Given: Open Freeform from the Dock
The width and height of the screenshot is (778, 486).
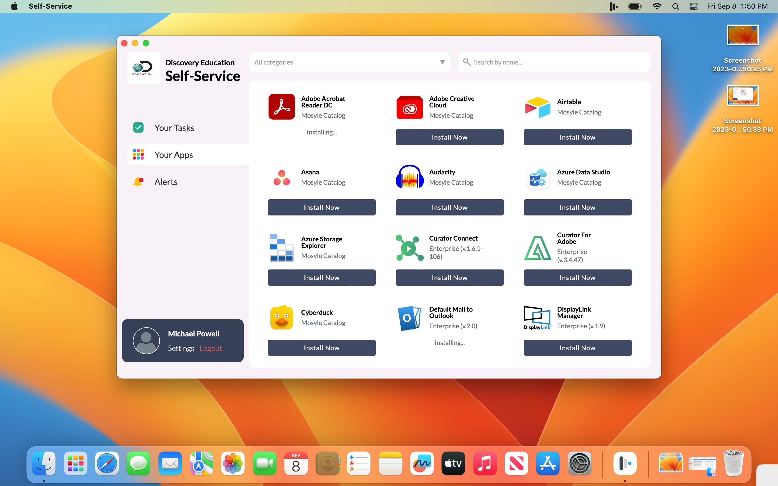Looking at the screenshot, I should [422, 463].
